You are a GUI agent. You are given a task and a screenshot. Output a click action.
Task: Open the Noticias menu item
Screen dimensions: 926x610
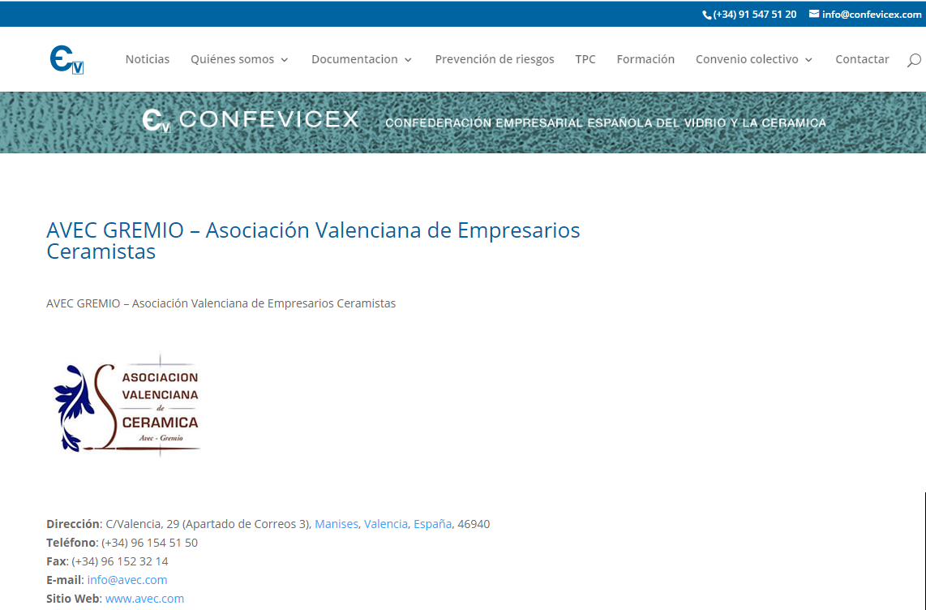click(x=147, y=59)
